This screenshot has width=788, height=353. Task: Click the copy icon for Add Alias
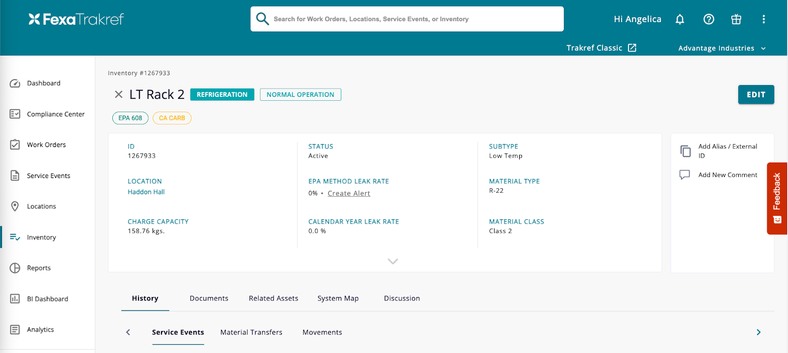click(685, 151)
